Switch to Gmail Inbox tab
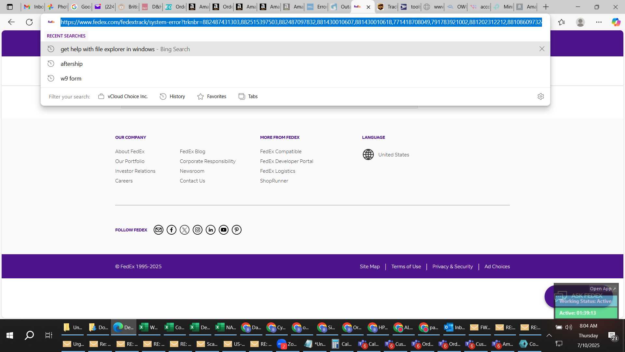 34,7
